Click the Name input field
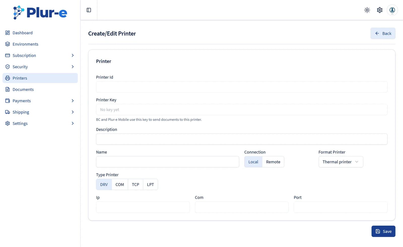This screenshot has width=403, height=247. (167, 162)
